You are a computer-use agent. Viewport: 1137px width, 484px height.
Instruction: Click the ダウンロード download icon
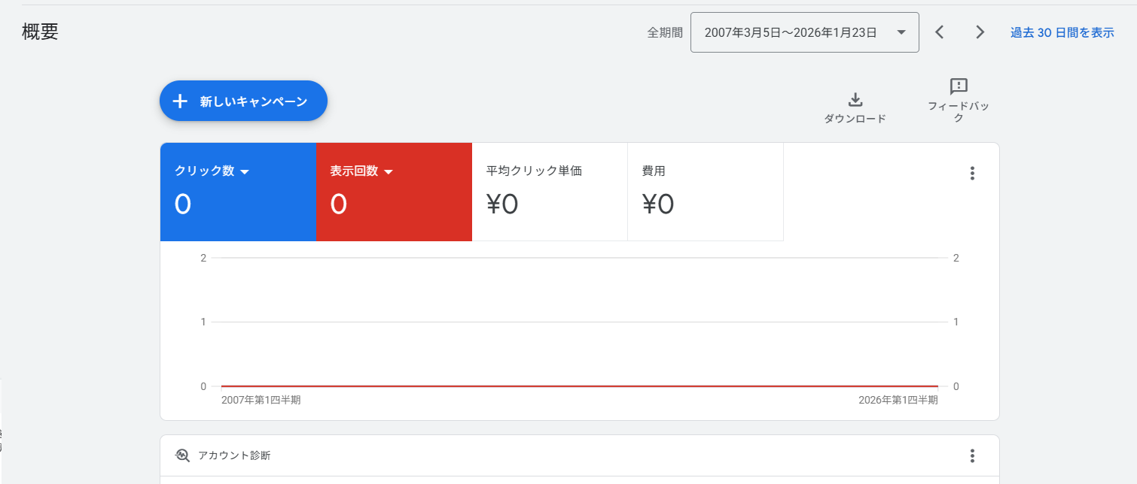point(855,100)
